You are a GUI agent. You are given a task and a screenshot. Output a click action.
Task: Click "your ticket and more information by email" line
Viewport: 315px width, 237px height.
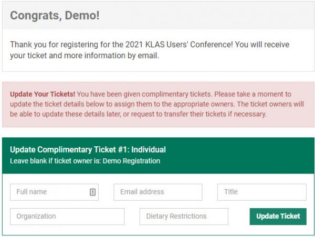click(x=84, y=56)
